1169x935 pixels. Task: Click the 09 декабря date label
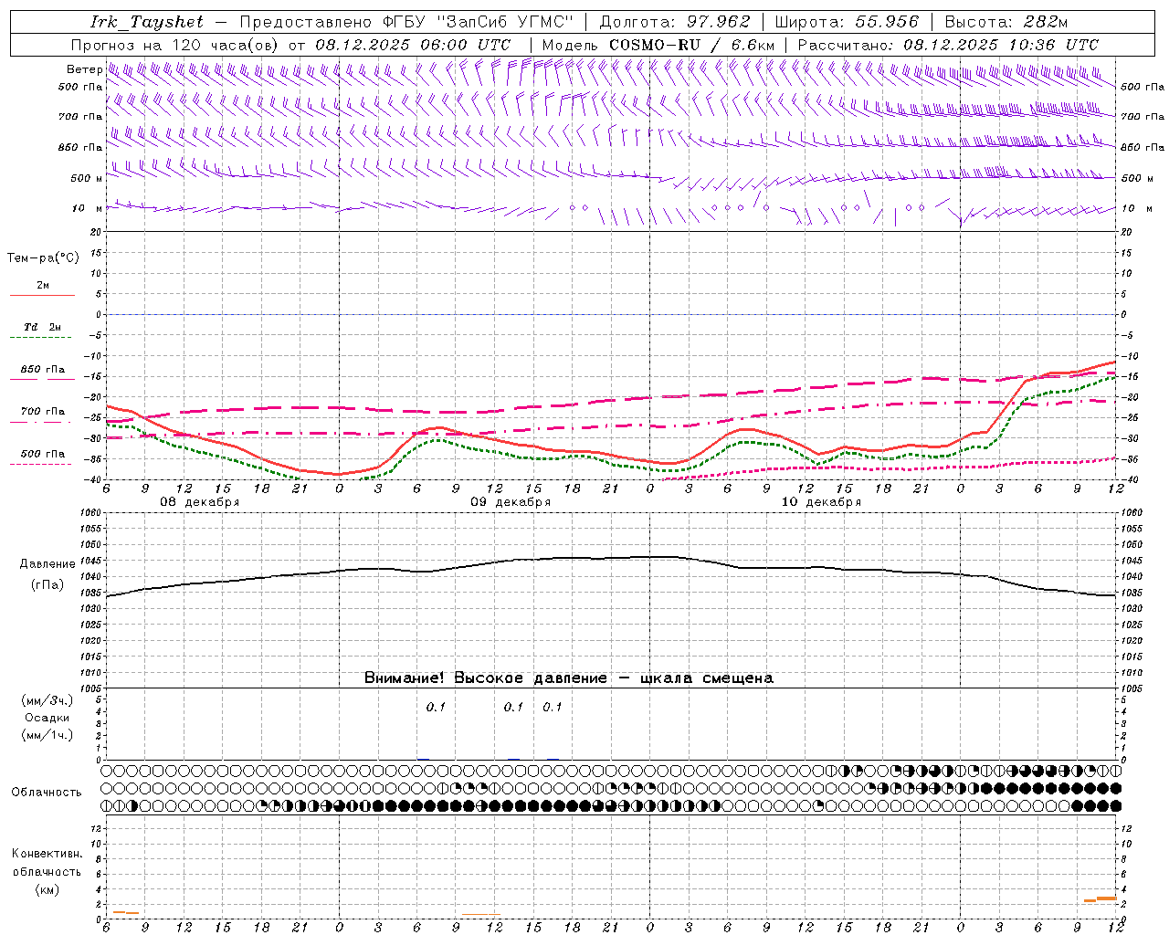pyautogui.click(x=511, y=502)
